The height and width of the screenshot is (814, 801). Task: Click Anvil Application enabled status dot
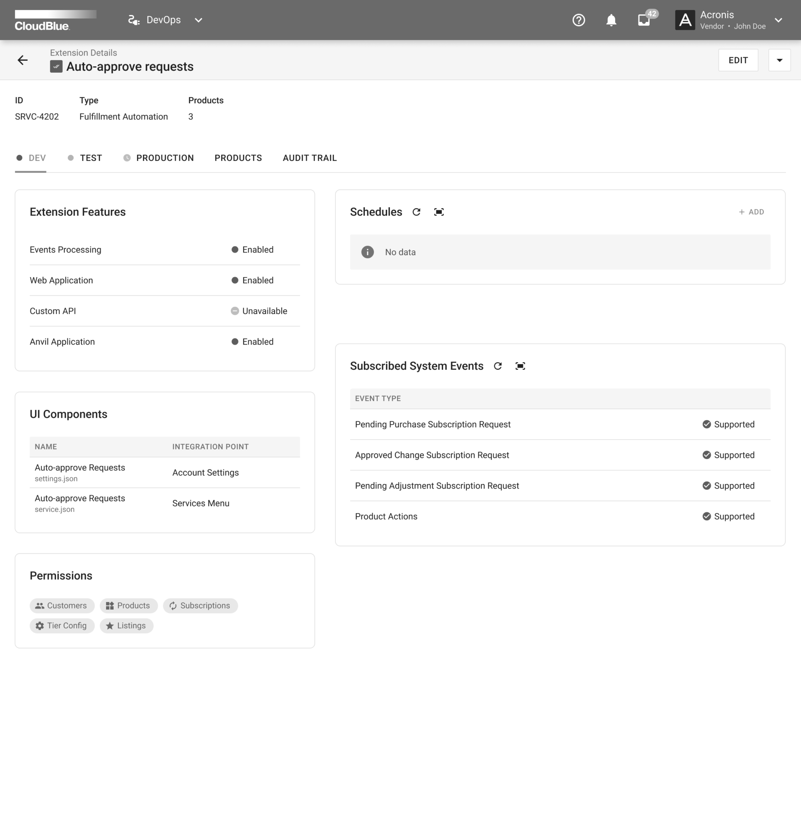pyautogui.click(x=235, y=341)
